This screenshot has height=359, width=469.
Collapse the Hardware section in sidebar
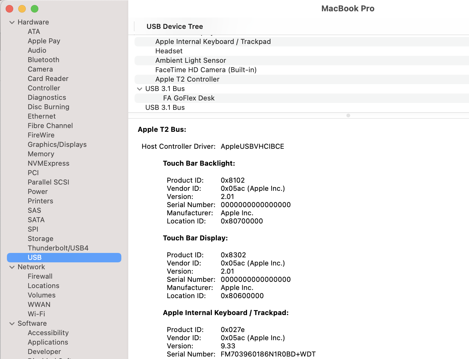pyautogui.click(x=12, y=22)
